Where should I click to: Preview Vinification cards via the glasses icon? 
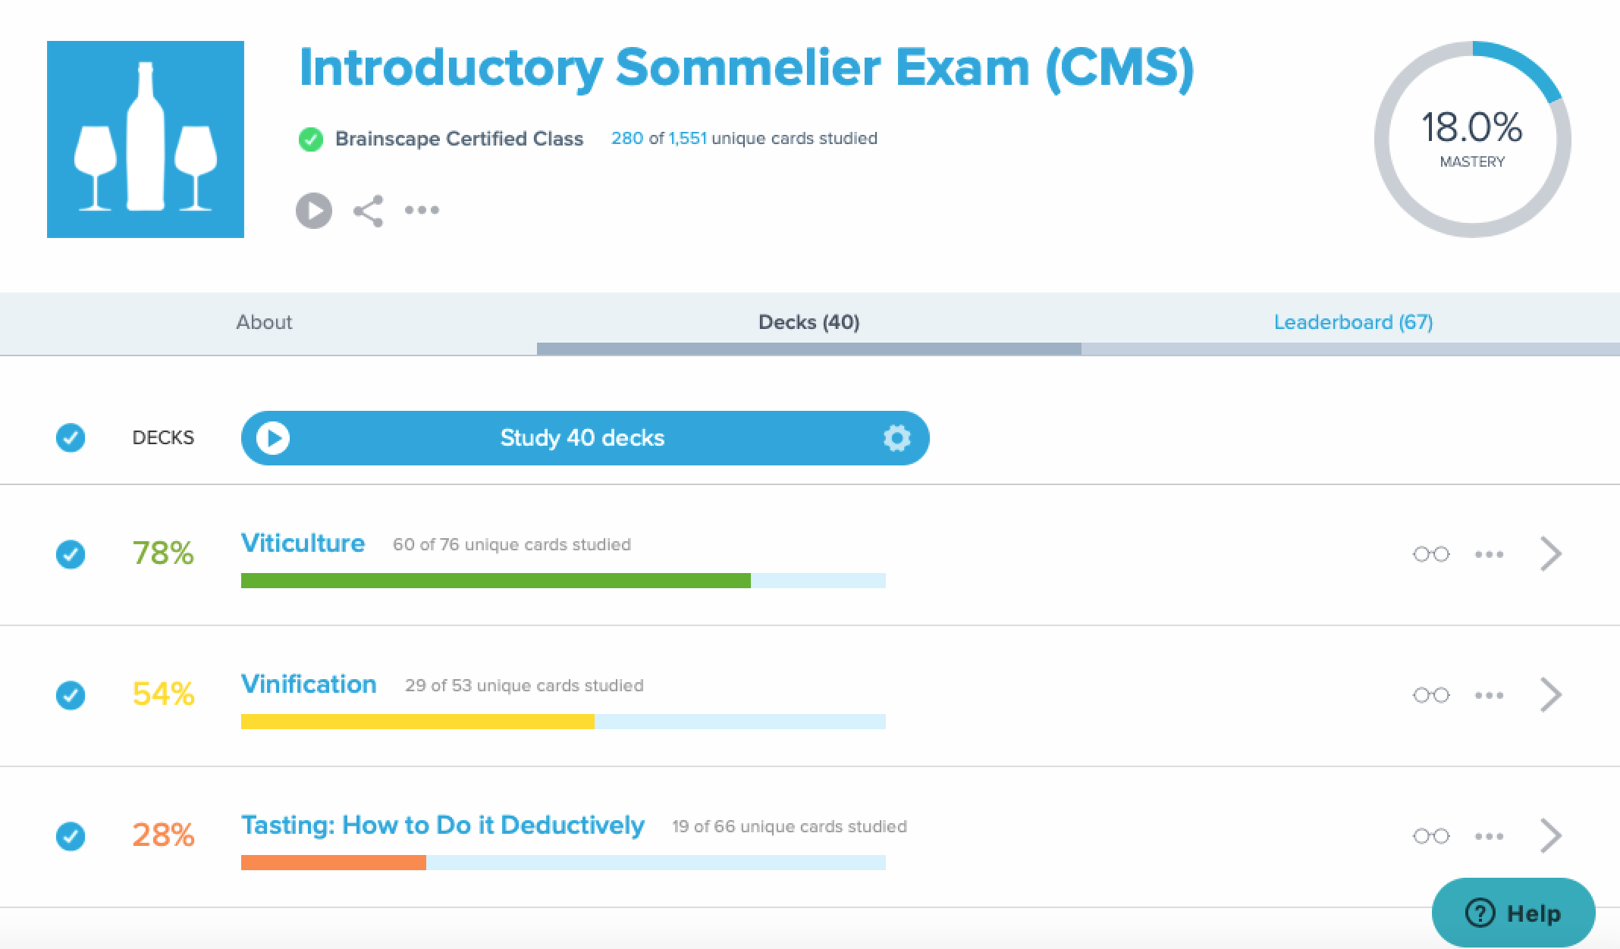(x=1432, y=694)
